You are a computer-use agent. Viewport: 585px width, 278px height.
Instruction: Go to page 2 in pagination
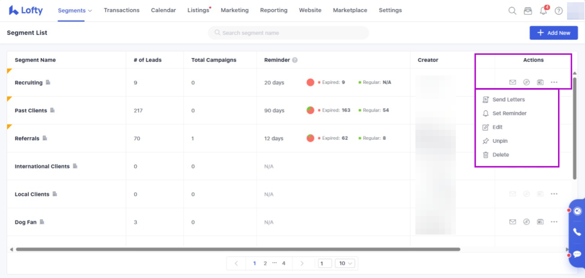coord(265,263)
